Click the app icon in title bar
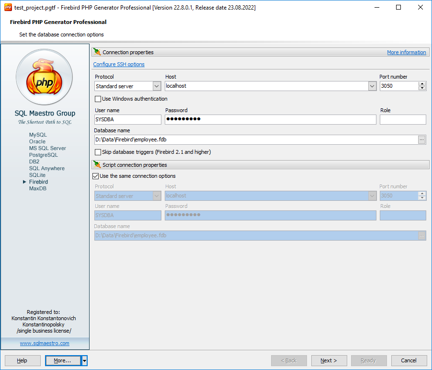Screen dimensions: 432x370 8,7
